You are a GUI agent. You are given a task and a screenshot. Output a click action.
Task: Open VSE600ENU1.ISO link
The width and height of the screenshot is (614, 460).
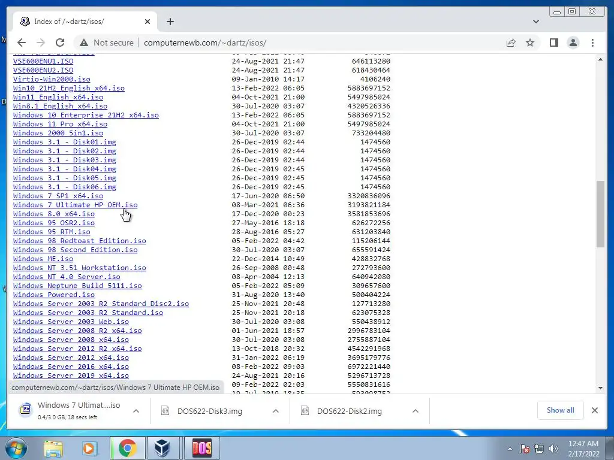click(x=43, y=61)
